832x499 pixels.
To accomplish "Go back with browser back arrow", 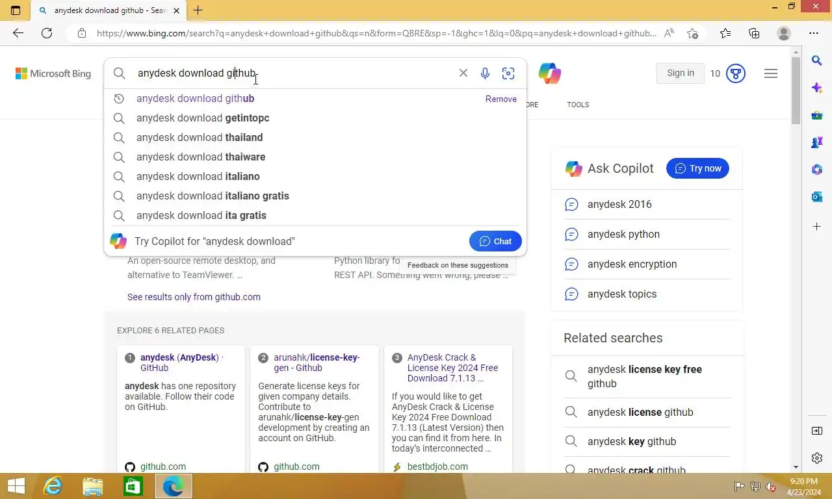I will click(18, 33).
